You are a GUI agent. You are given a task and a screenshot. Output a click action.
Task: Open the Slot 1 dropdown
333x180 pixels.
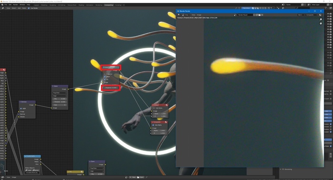(301, 15)
